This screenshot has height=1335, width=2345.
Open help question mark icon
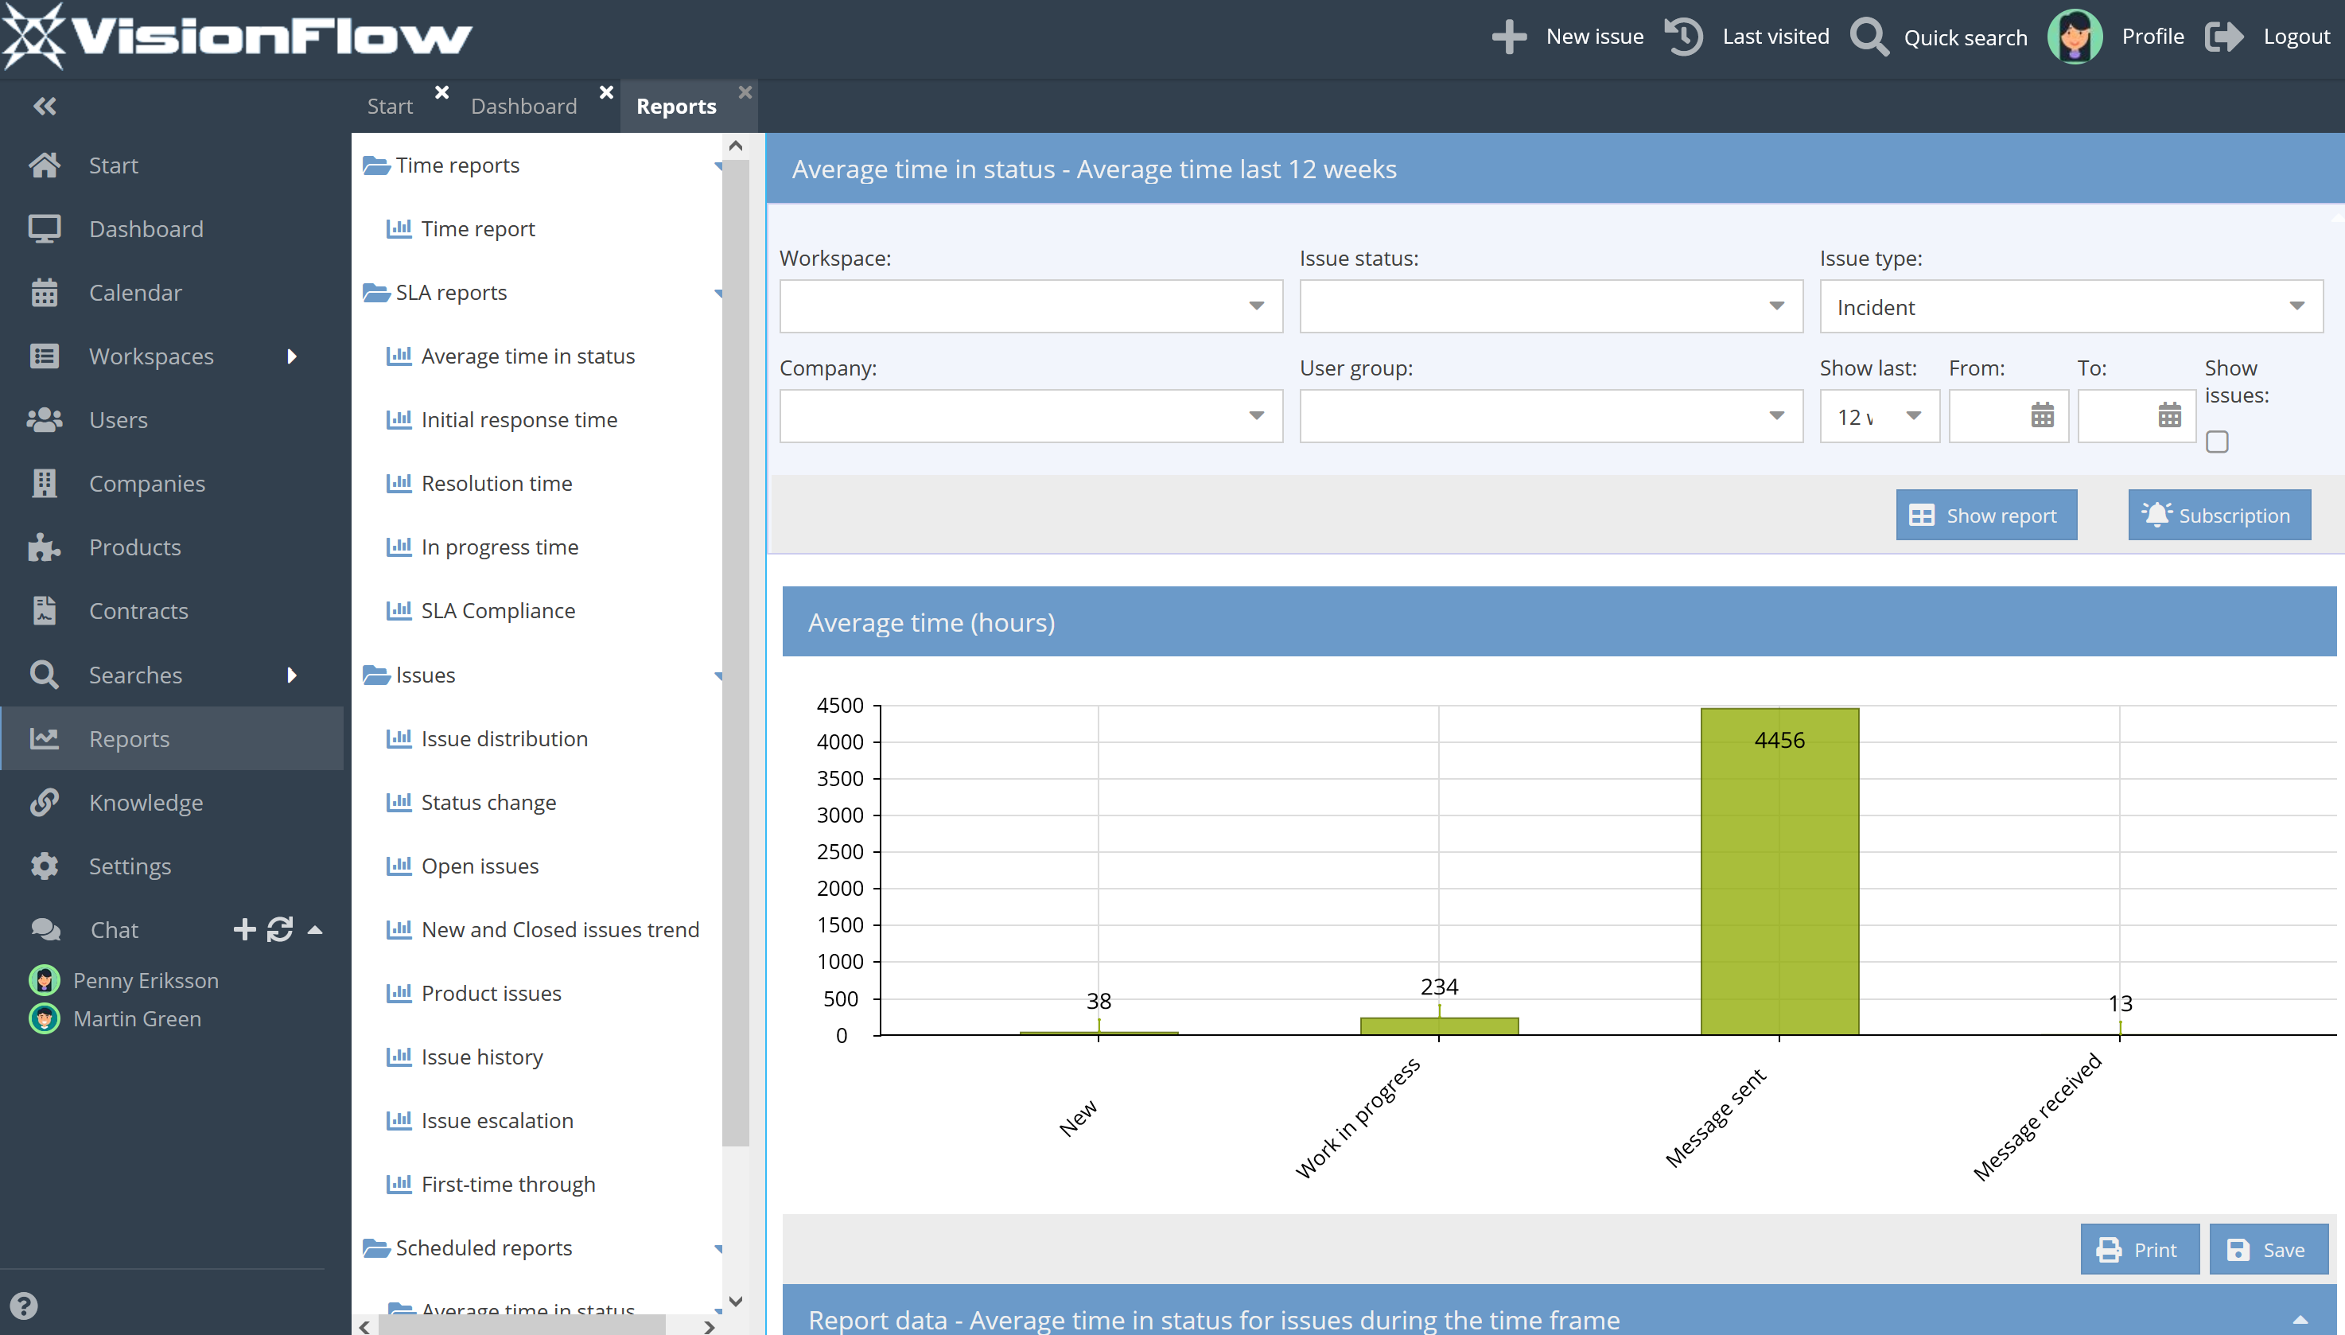click(24, 1305)
